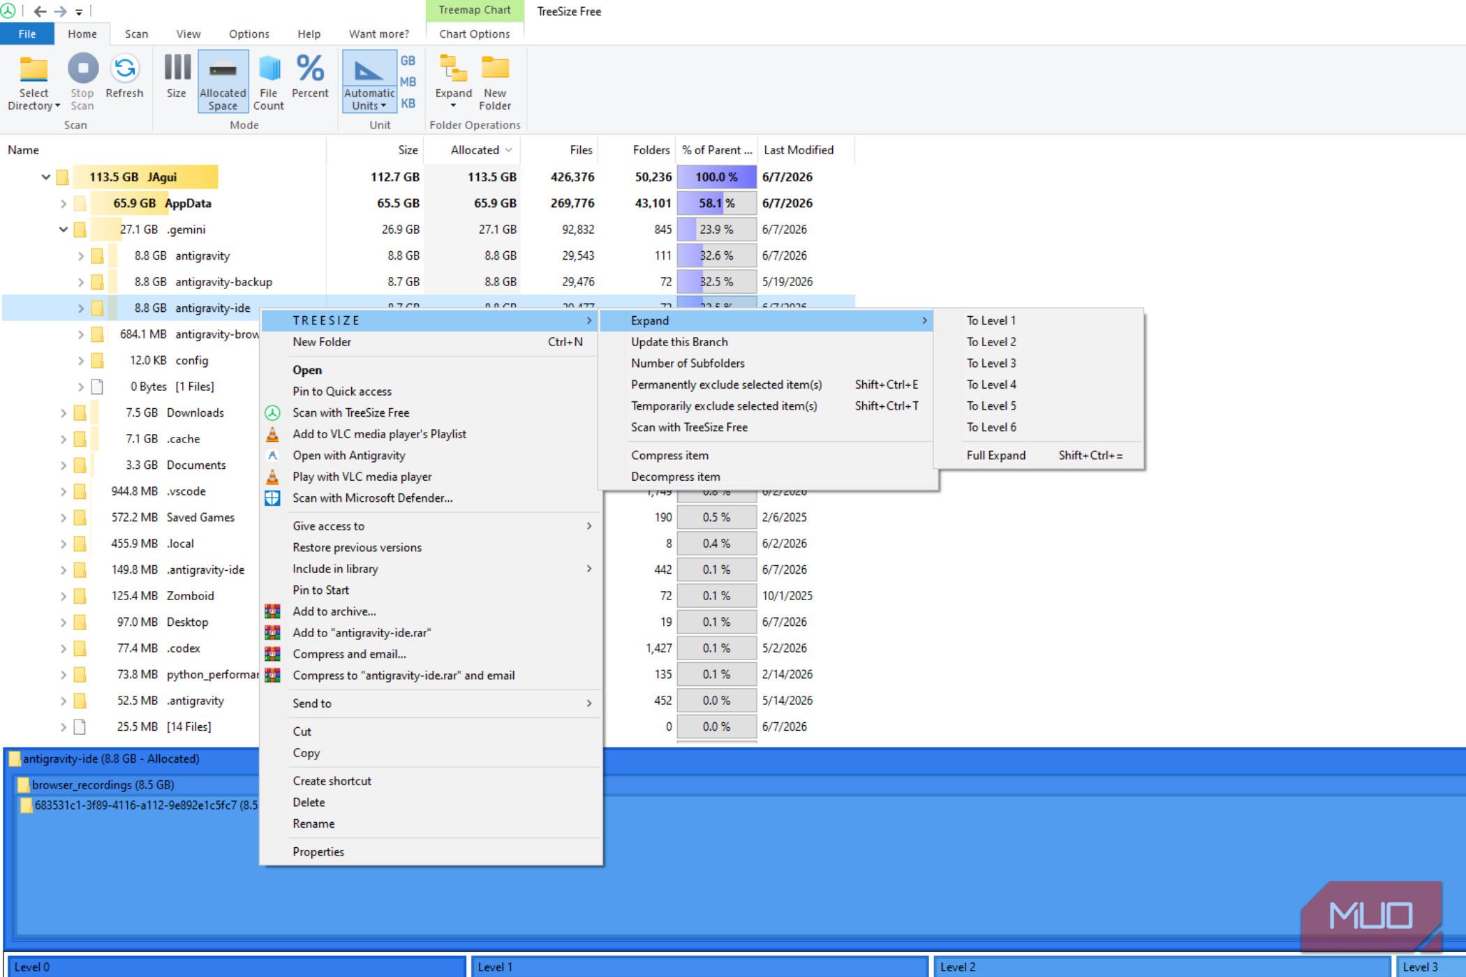Expand the antigravity-backup folder
1466x977 pixels.
tap(80, 282)
